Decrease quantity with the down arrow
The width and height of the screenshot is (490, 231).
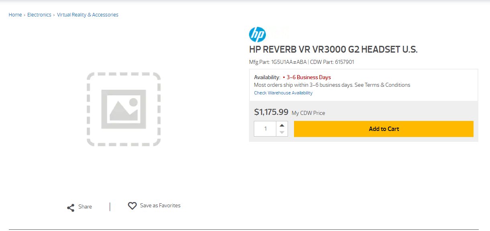coord(282,133)
